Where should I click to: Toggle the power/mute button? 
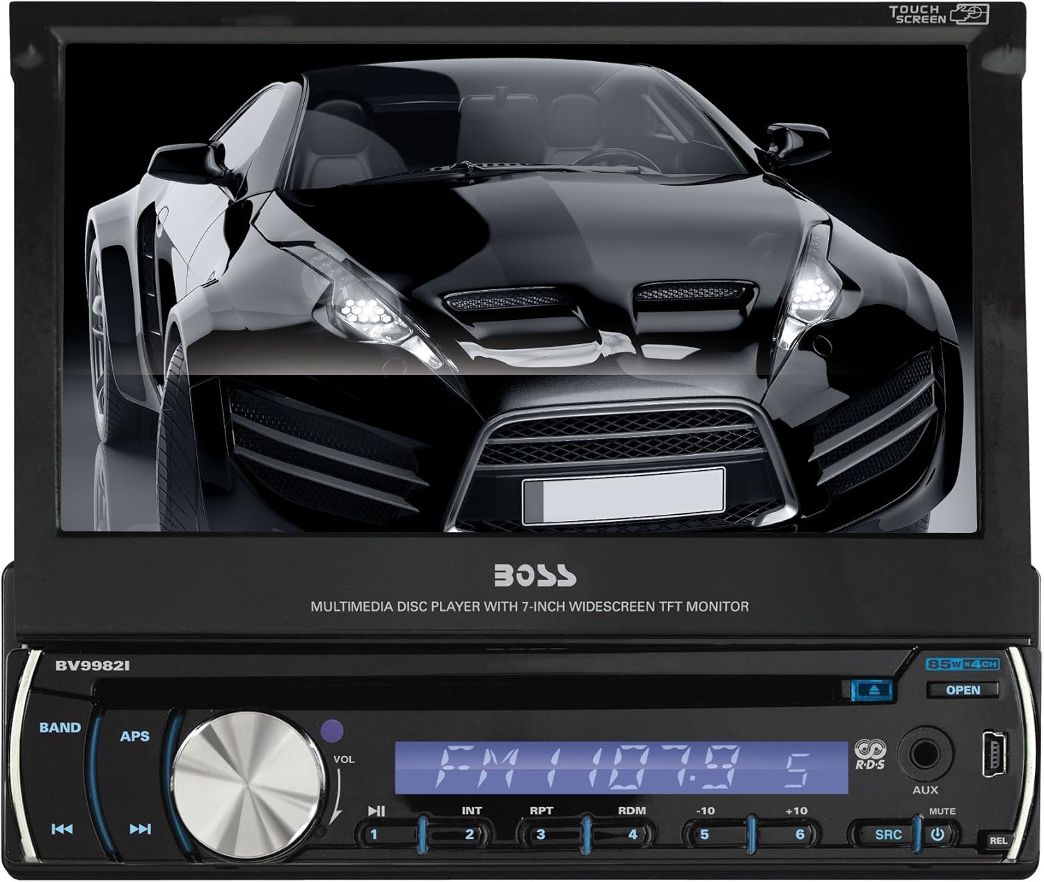(939, 834)
